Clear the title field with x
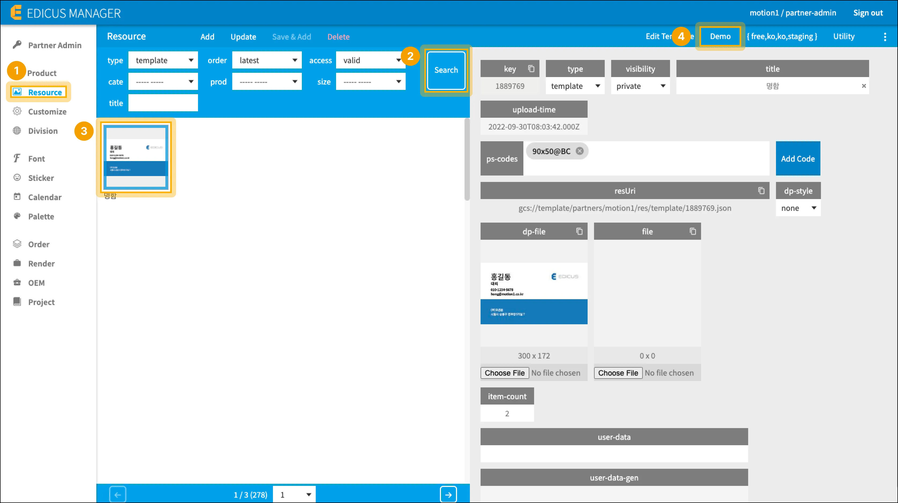This screenshot has height=503, width=898. point(863,86)
